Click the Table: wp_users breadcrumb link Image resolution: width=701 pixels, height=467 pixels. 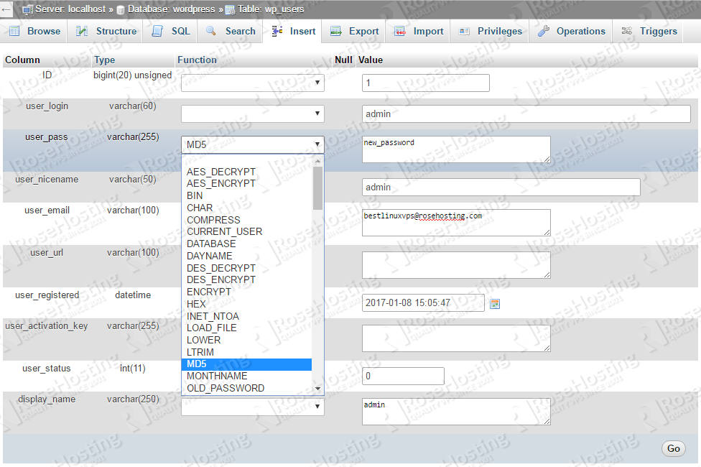(x=271, y=9)
